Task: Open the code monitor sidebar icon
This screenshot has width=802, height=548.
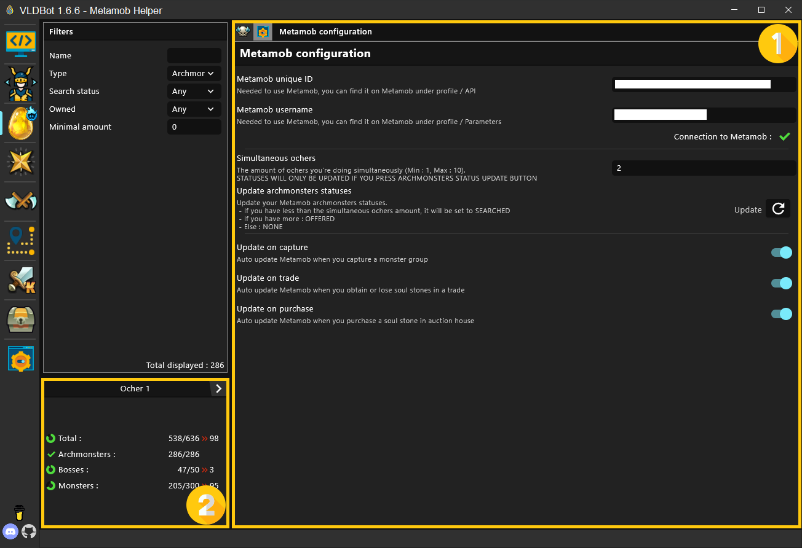Action: tap(21, 44)
